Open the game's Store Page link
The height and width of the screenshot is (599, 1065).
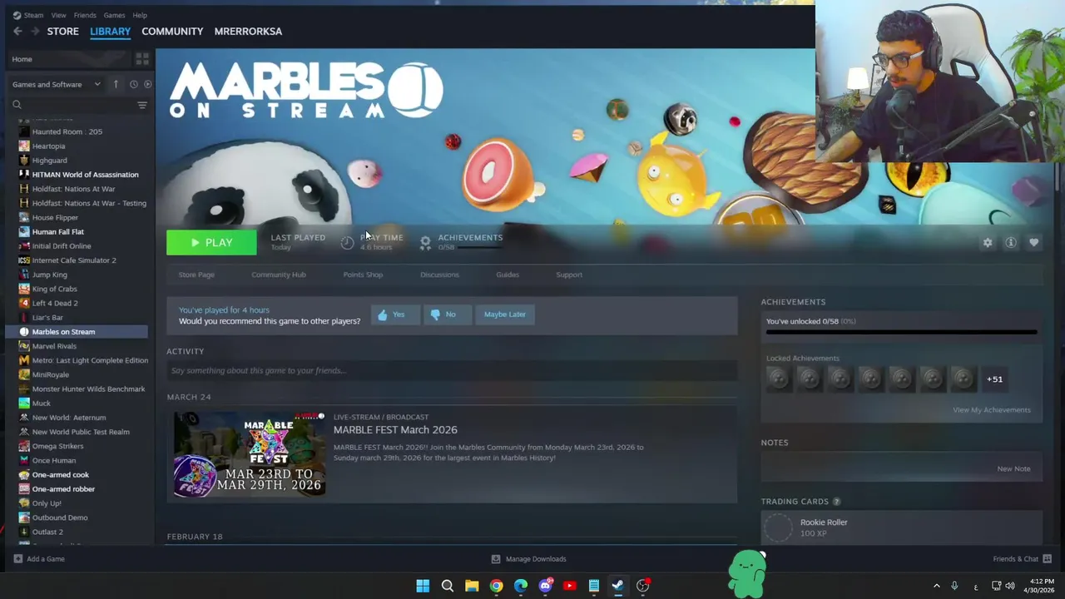pyautogui.click(x=196, y=275)
